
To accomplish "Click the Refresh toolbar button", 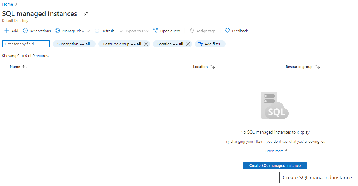I will [104, 31].
